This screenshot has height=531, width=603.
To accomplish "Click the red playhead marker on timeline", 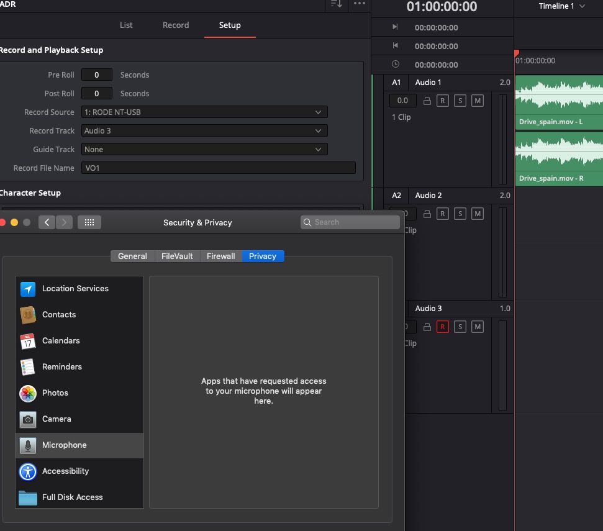I will click(x=517, y=53).
